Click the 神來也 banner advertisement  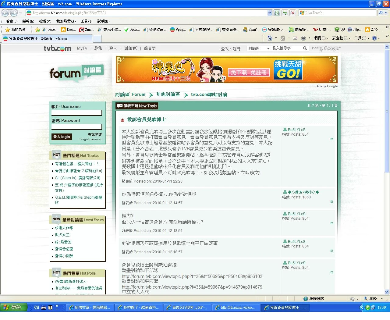click(x=227, y=69)
